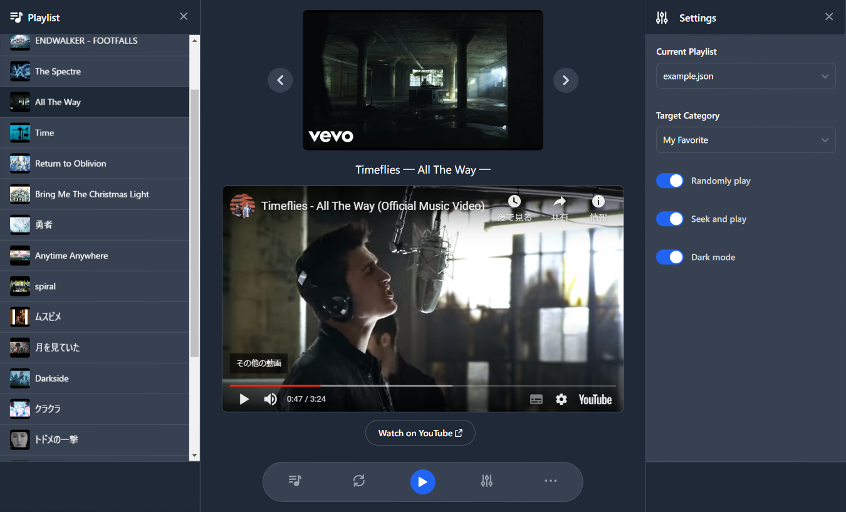
Task: Open YouTube player settings gear
Action: coord(561,399)
